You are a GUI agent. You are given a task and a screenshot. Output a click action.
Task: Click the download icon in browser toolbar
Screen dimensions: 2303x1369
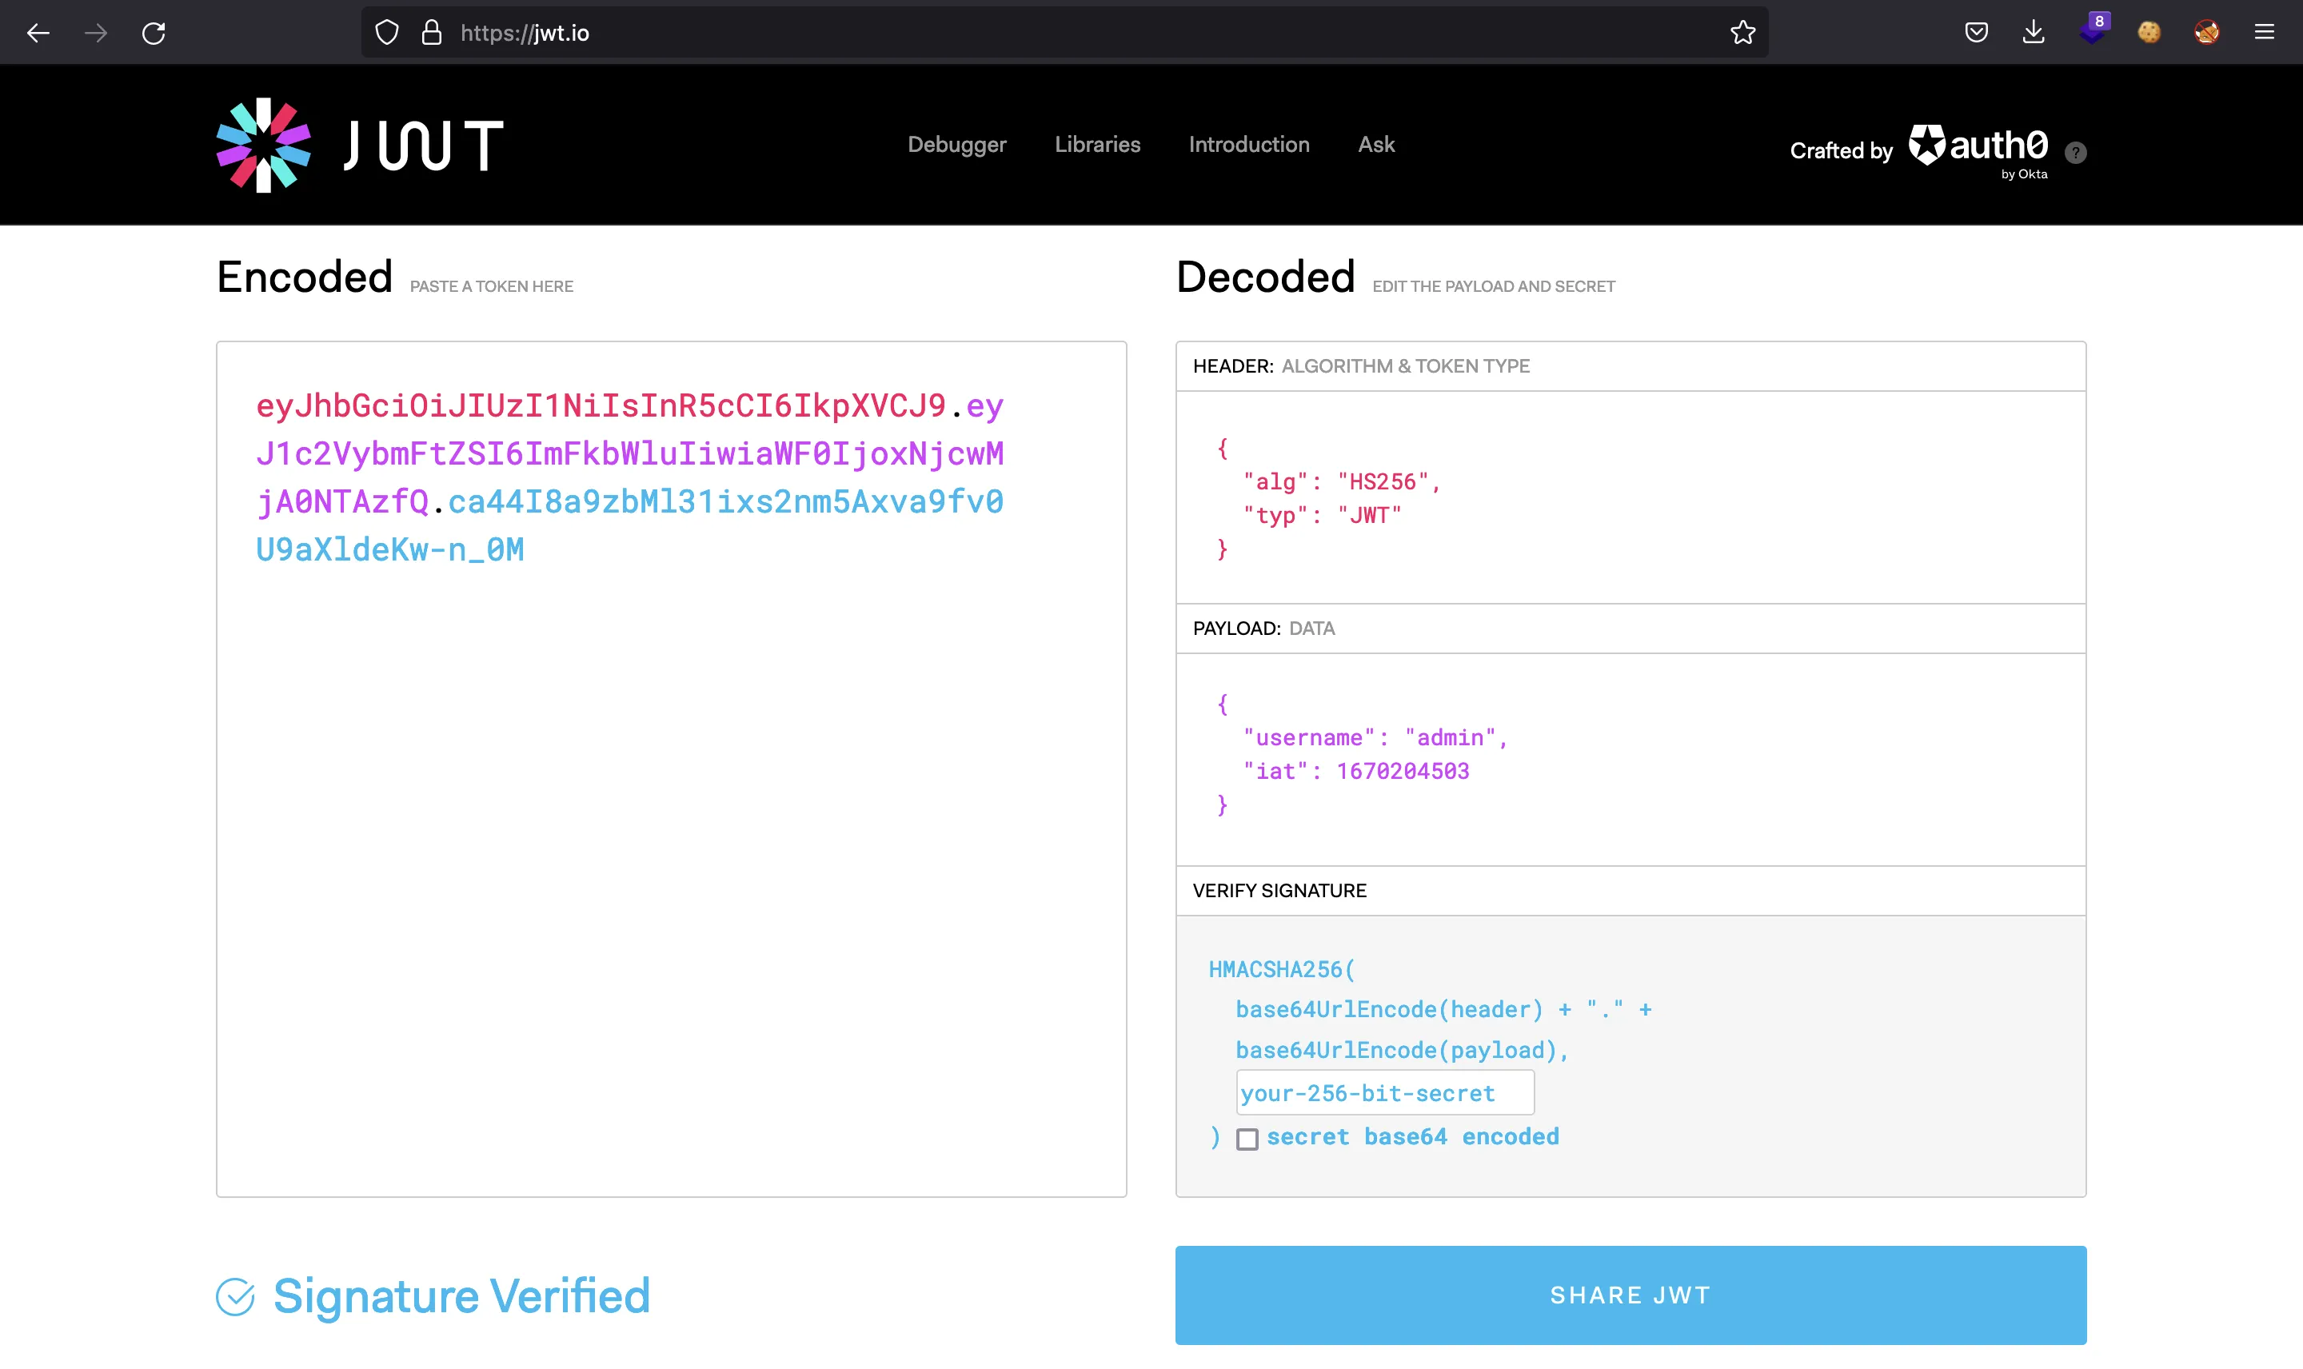[x=2038, y=31]
